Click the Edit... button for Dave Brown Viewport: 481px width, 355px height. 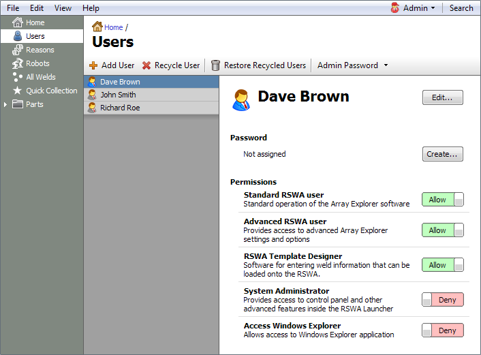point(443,97)
